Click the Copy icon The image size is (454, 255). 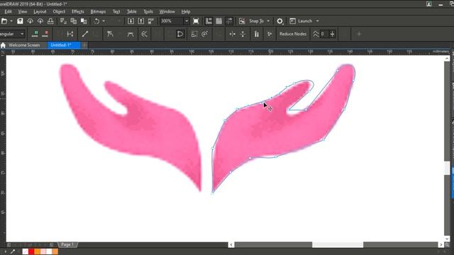pyautogui.click(x=74, y=21)
